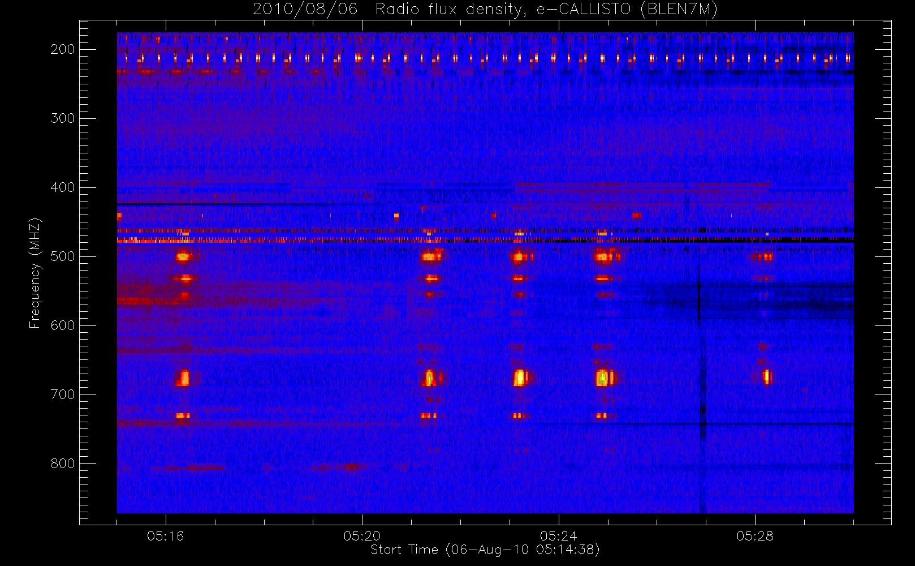Click the "200" frequency tick label
This screenshot has width=915, height=566.
point(63,49)
